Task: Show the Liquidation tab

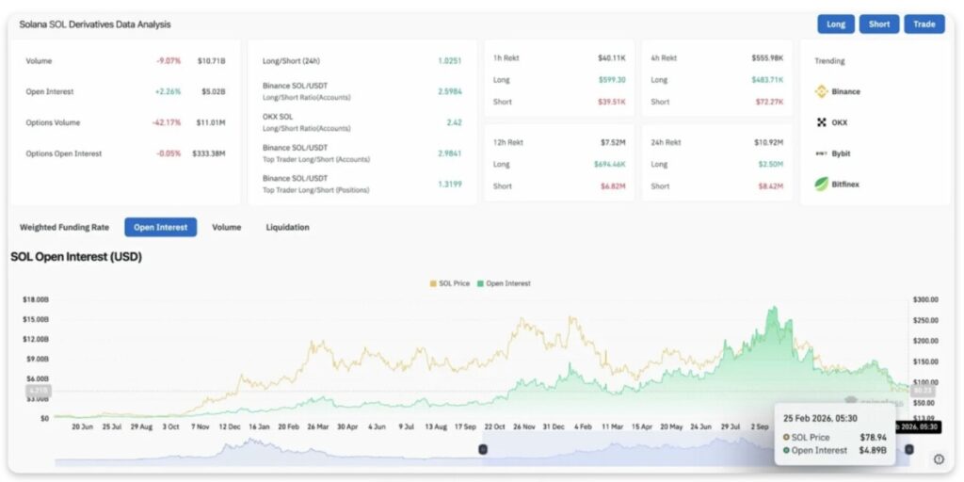Action: coord(287,227)
